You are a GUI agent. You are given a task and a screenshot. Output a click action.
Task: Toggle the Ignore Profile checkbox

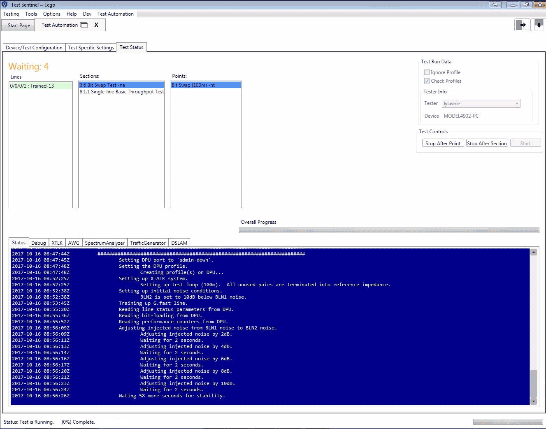[x=427, y=72]
